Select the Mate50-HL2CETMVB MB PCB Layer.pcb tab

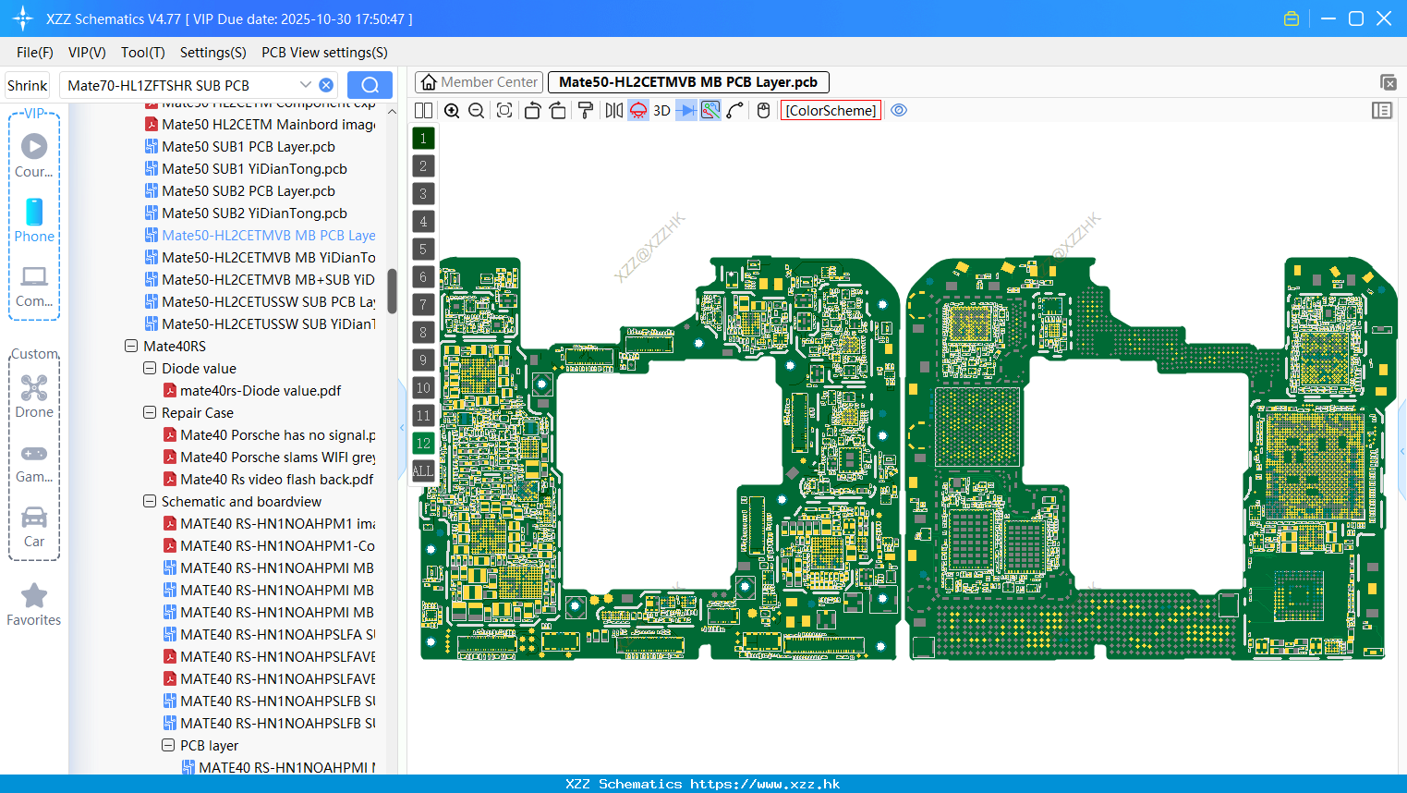click(x=688, y=82)
